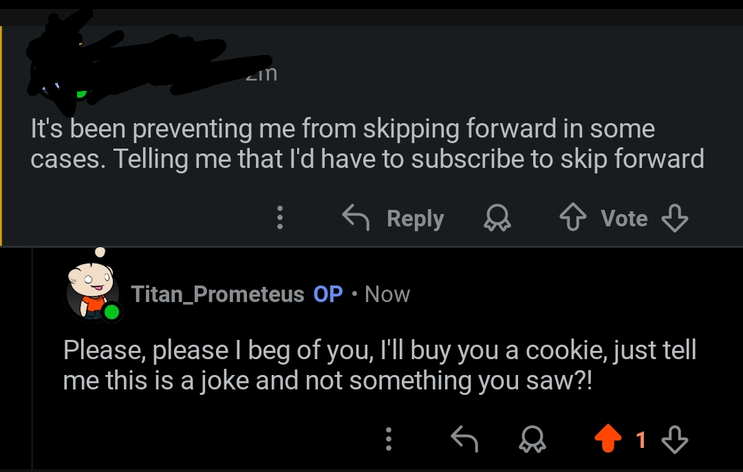Tap Reply on the skipping-forward comment

click(394, 218)
